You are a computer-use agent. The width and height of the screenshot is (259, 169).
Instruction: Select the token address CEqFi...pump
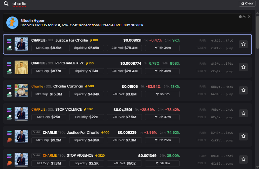pyautogui.click(x=222, y=71)
